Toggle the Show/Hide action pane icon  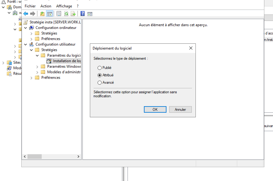90,14
